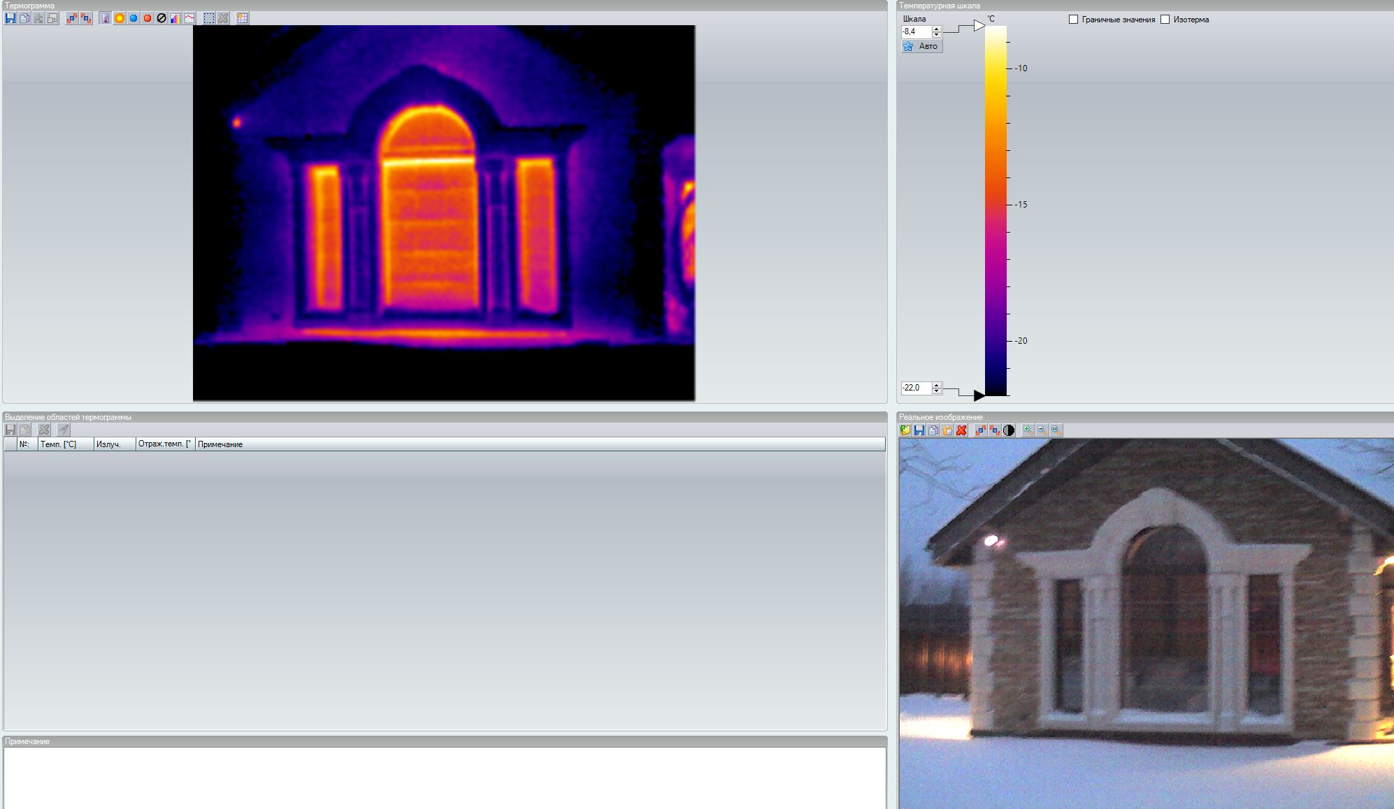The width and height of the screenshot is (1394, 809).
Task: Delete the real image with red X
Action: pos(961,430)
